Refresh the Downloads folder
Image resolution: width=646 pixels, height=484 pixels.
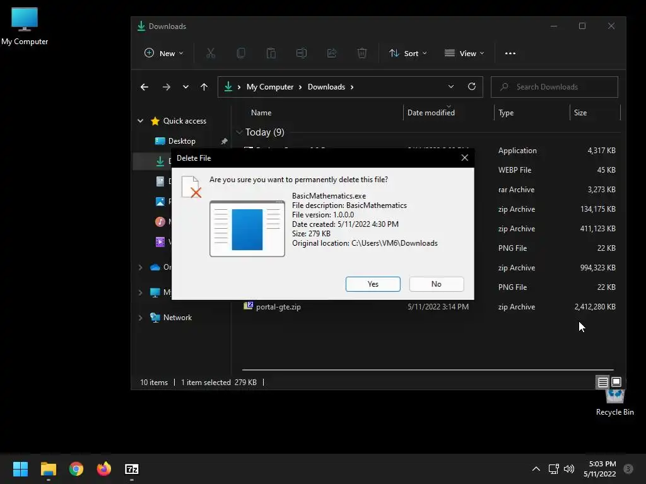point(472,86)
